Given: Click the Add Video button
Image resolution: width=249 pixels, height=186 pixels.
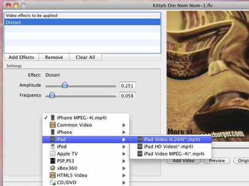Looking at the screenshot, I should coord(184,161).
